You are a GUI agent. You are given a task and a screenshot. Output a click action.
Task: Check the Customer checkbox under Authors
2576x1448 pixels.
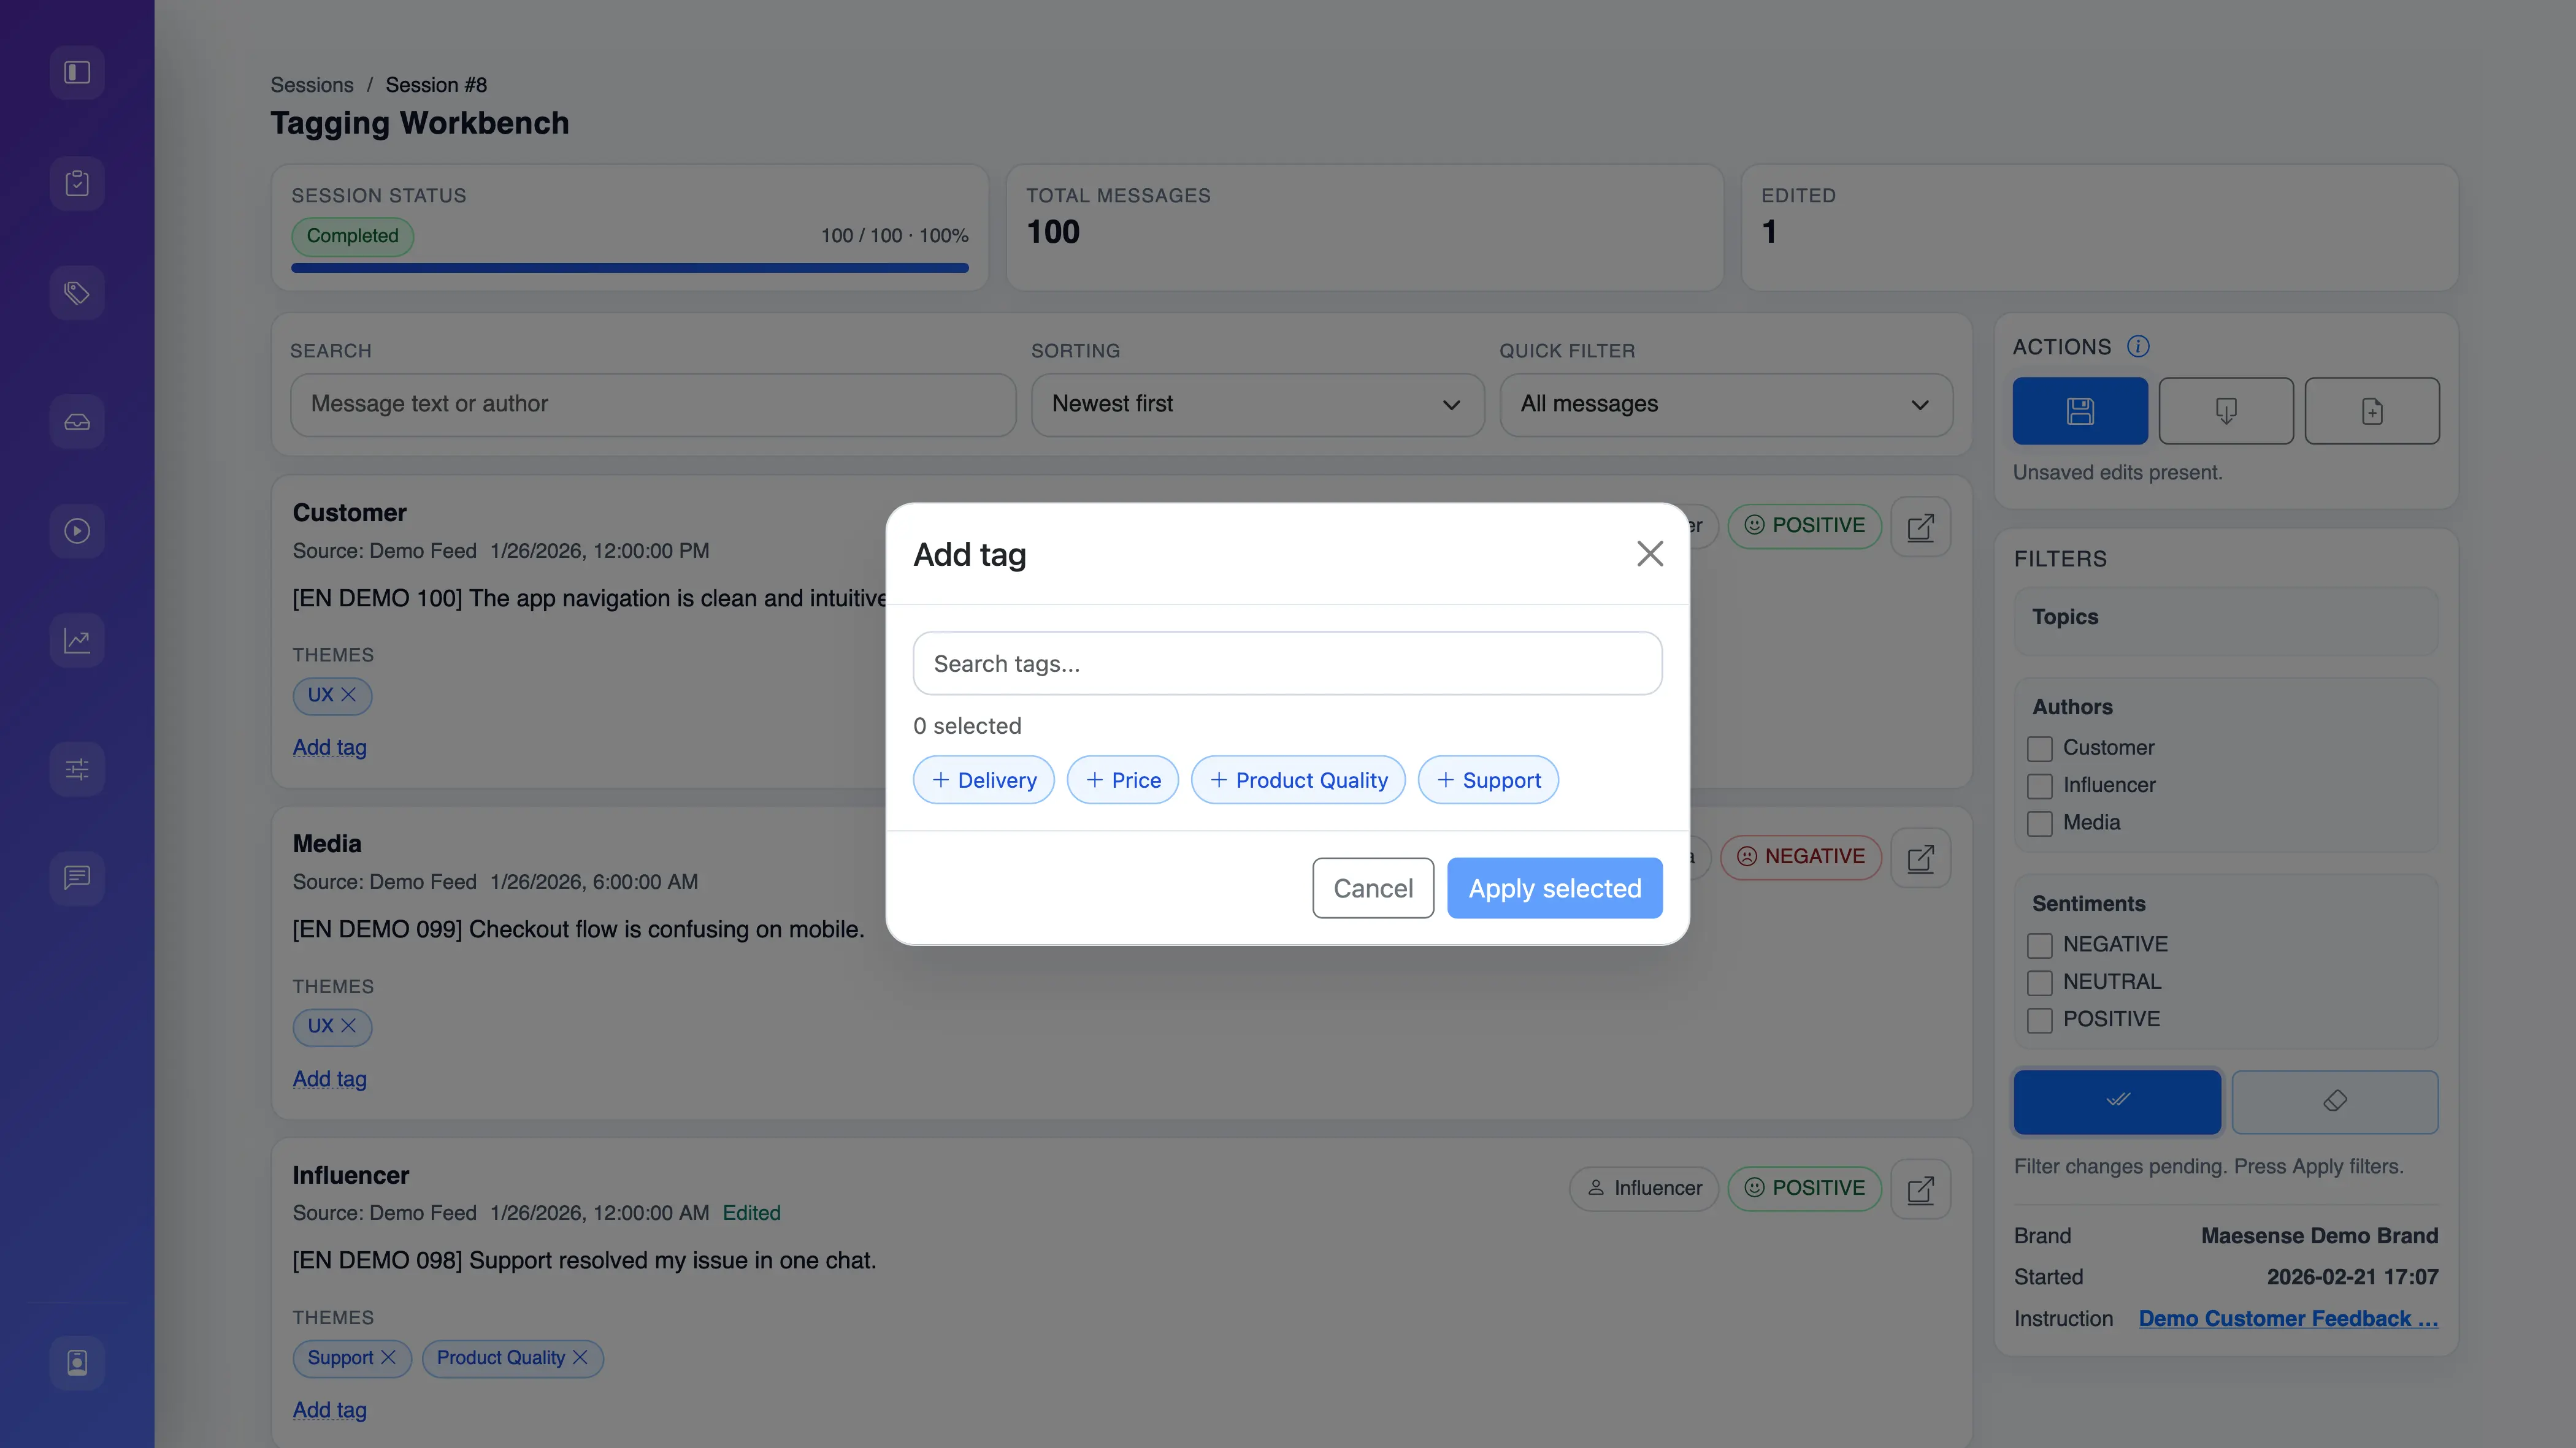(x=2040, y=747)
